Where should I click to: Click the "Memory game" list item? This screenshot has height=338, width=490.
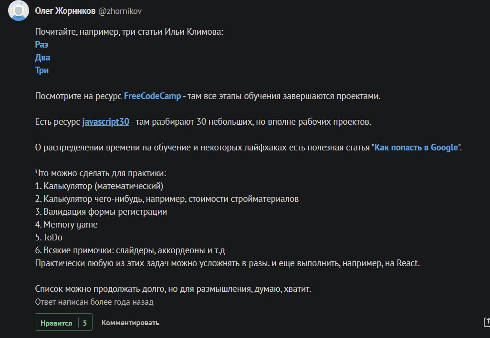coord(66,224)
